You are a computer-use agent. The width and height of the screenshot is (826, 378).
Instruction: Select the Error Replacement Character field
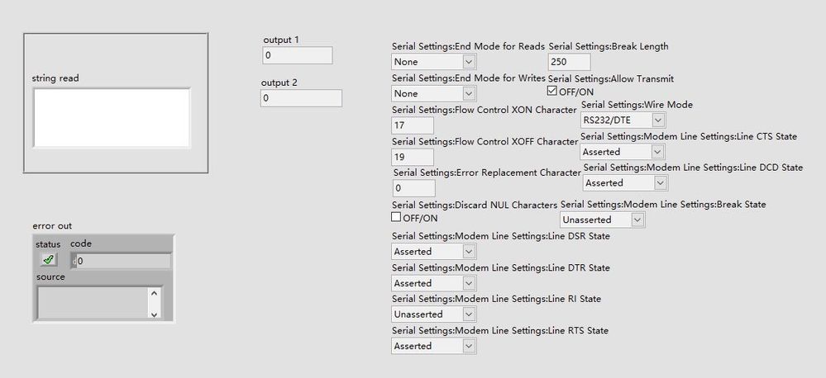tap(413, 188)
